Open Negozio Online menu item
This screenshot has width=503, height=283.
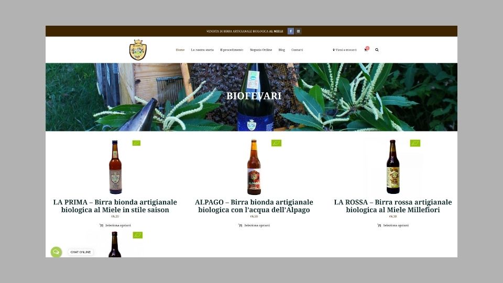261,50
